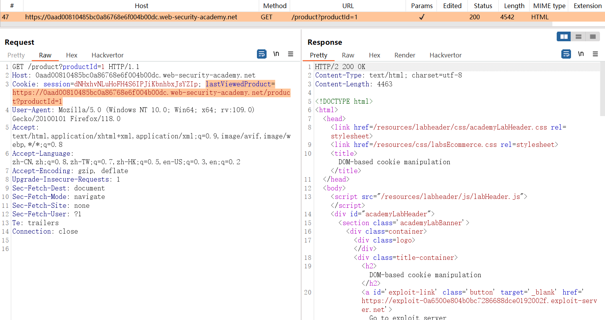The image size is (605, 320).
Task: Sort history by Status column header
Action: click(483, 6)
